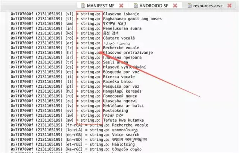Close the resources.arsc tab
This screenshot has width=239, height=153.
(x=229, y=6)
